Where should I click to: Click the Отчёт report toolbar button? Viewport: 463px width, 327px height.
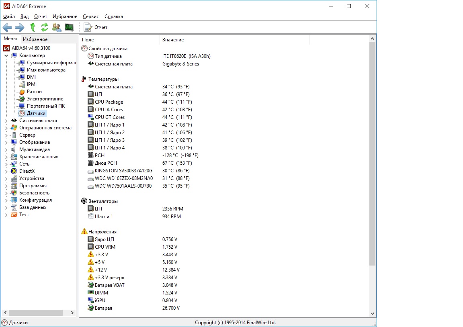pyautogui.click(x=96, y=27)
